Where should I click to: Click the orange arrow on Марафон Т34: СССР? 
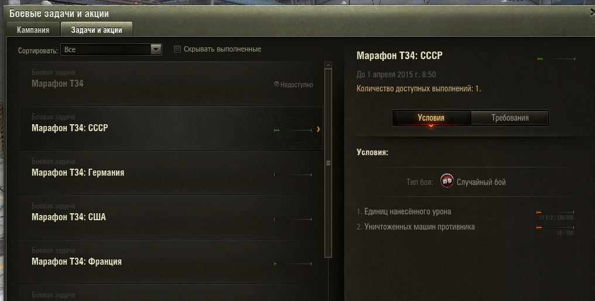point(318,129)
